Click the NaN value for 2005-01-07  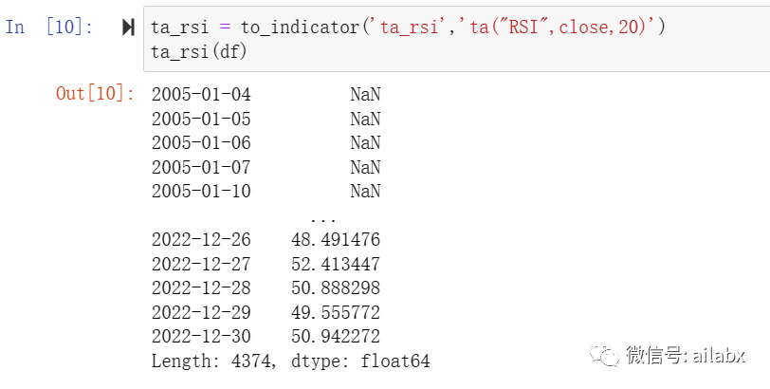point(365,168)
